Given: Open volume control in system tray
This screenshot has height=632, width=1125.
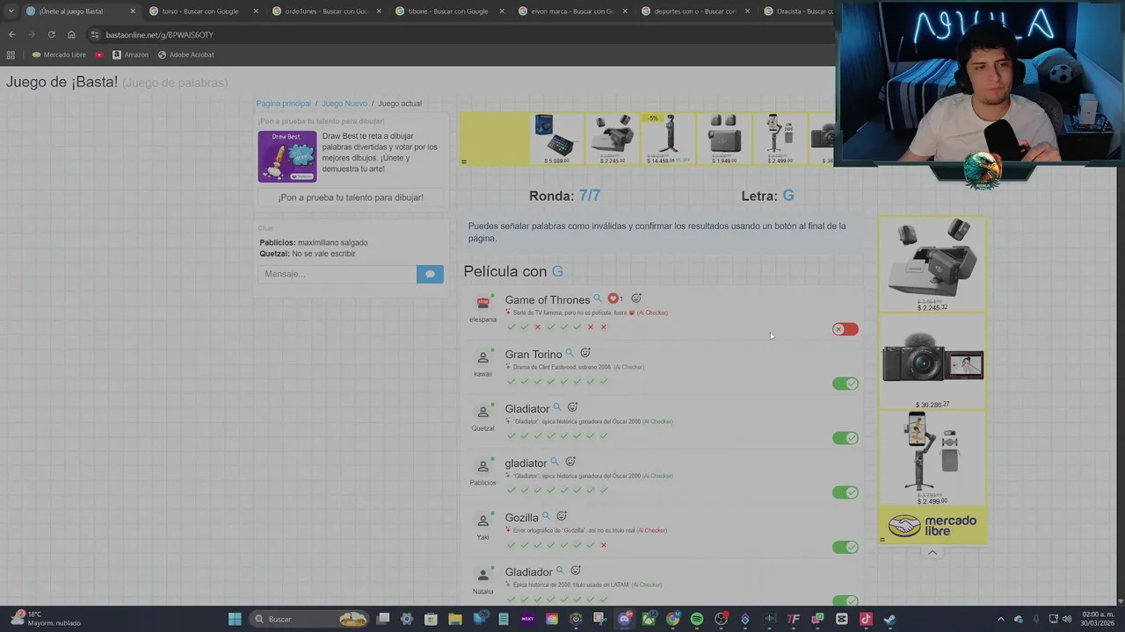Looking at the screenshot, I should pos(1067,619).
